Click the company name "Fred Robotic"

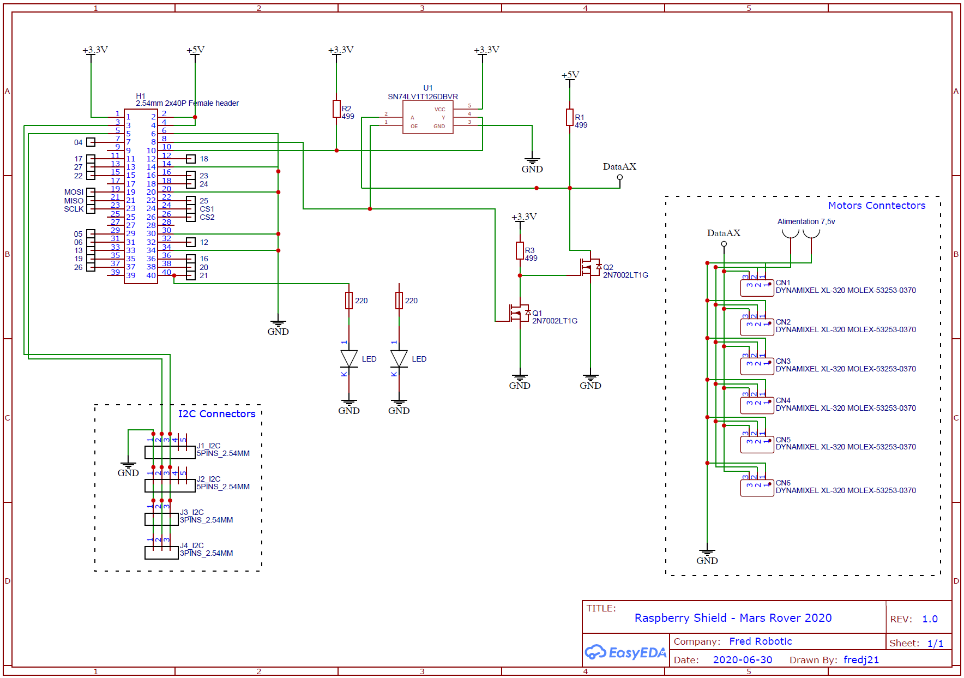[x=760, y=641]
